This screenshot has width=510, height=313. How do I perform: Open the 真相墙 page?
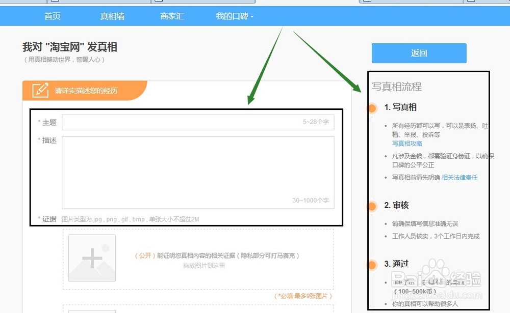(112, 16)
